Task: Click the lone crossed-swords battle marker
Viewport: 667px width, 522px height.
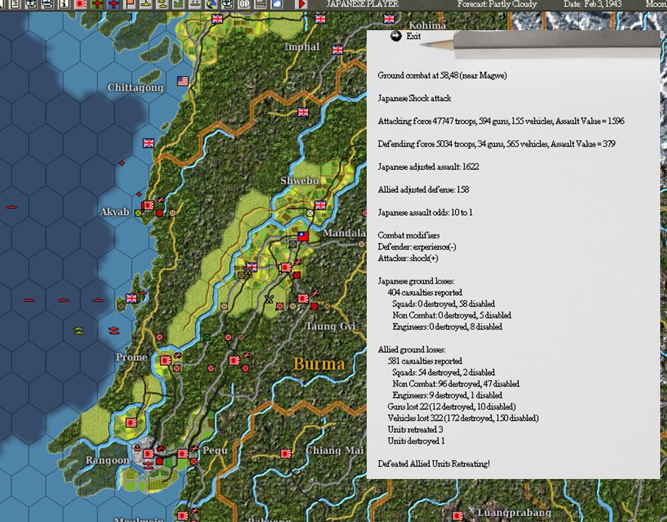Action: click(x=269, y=299)
